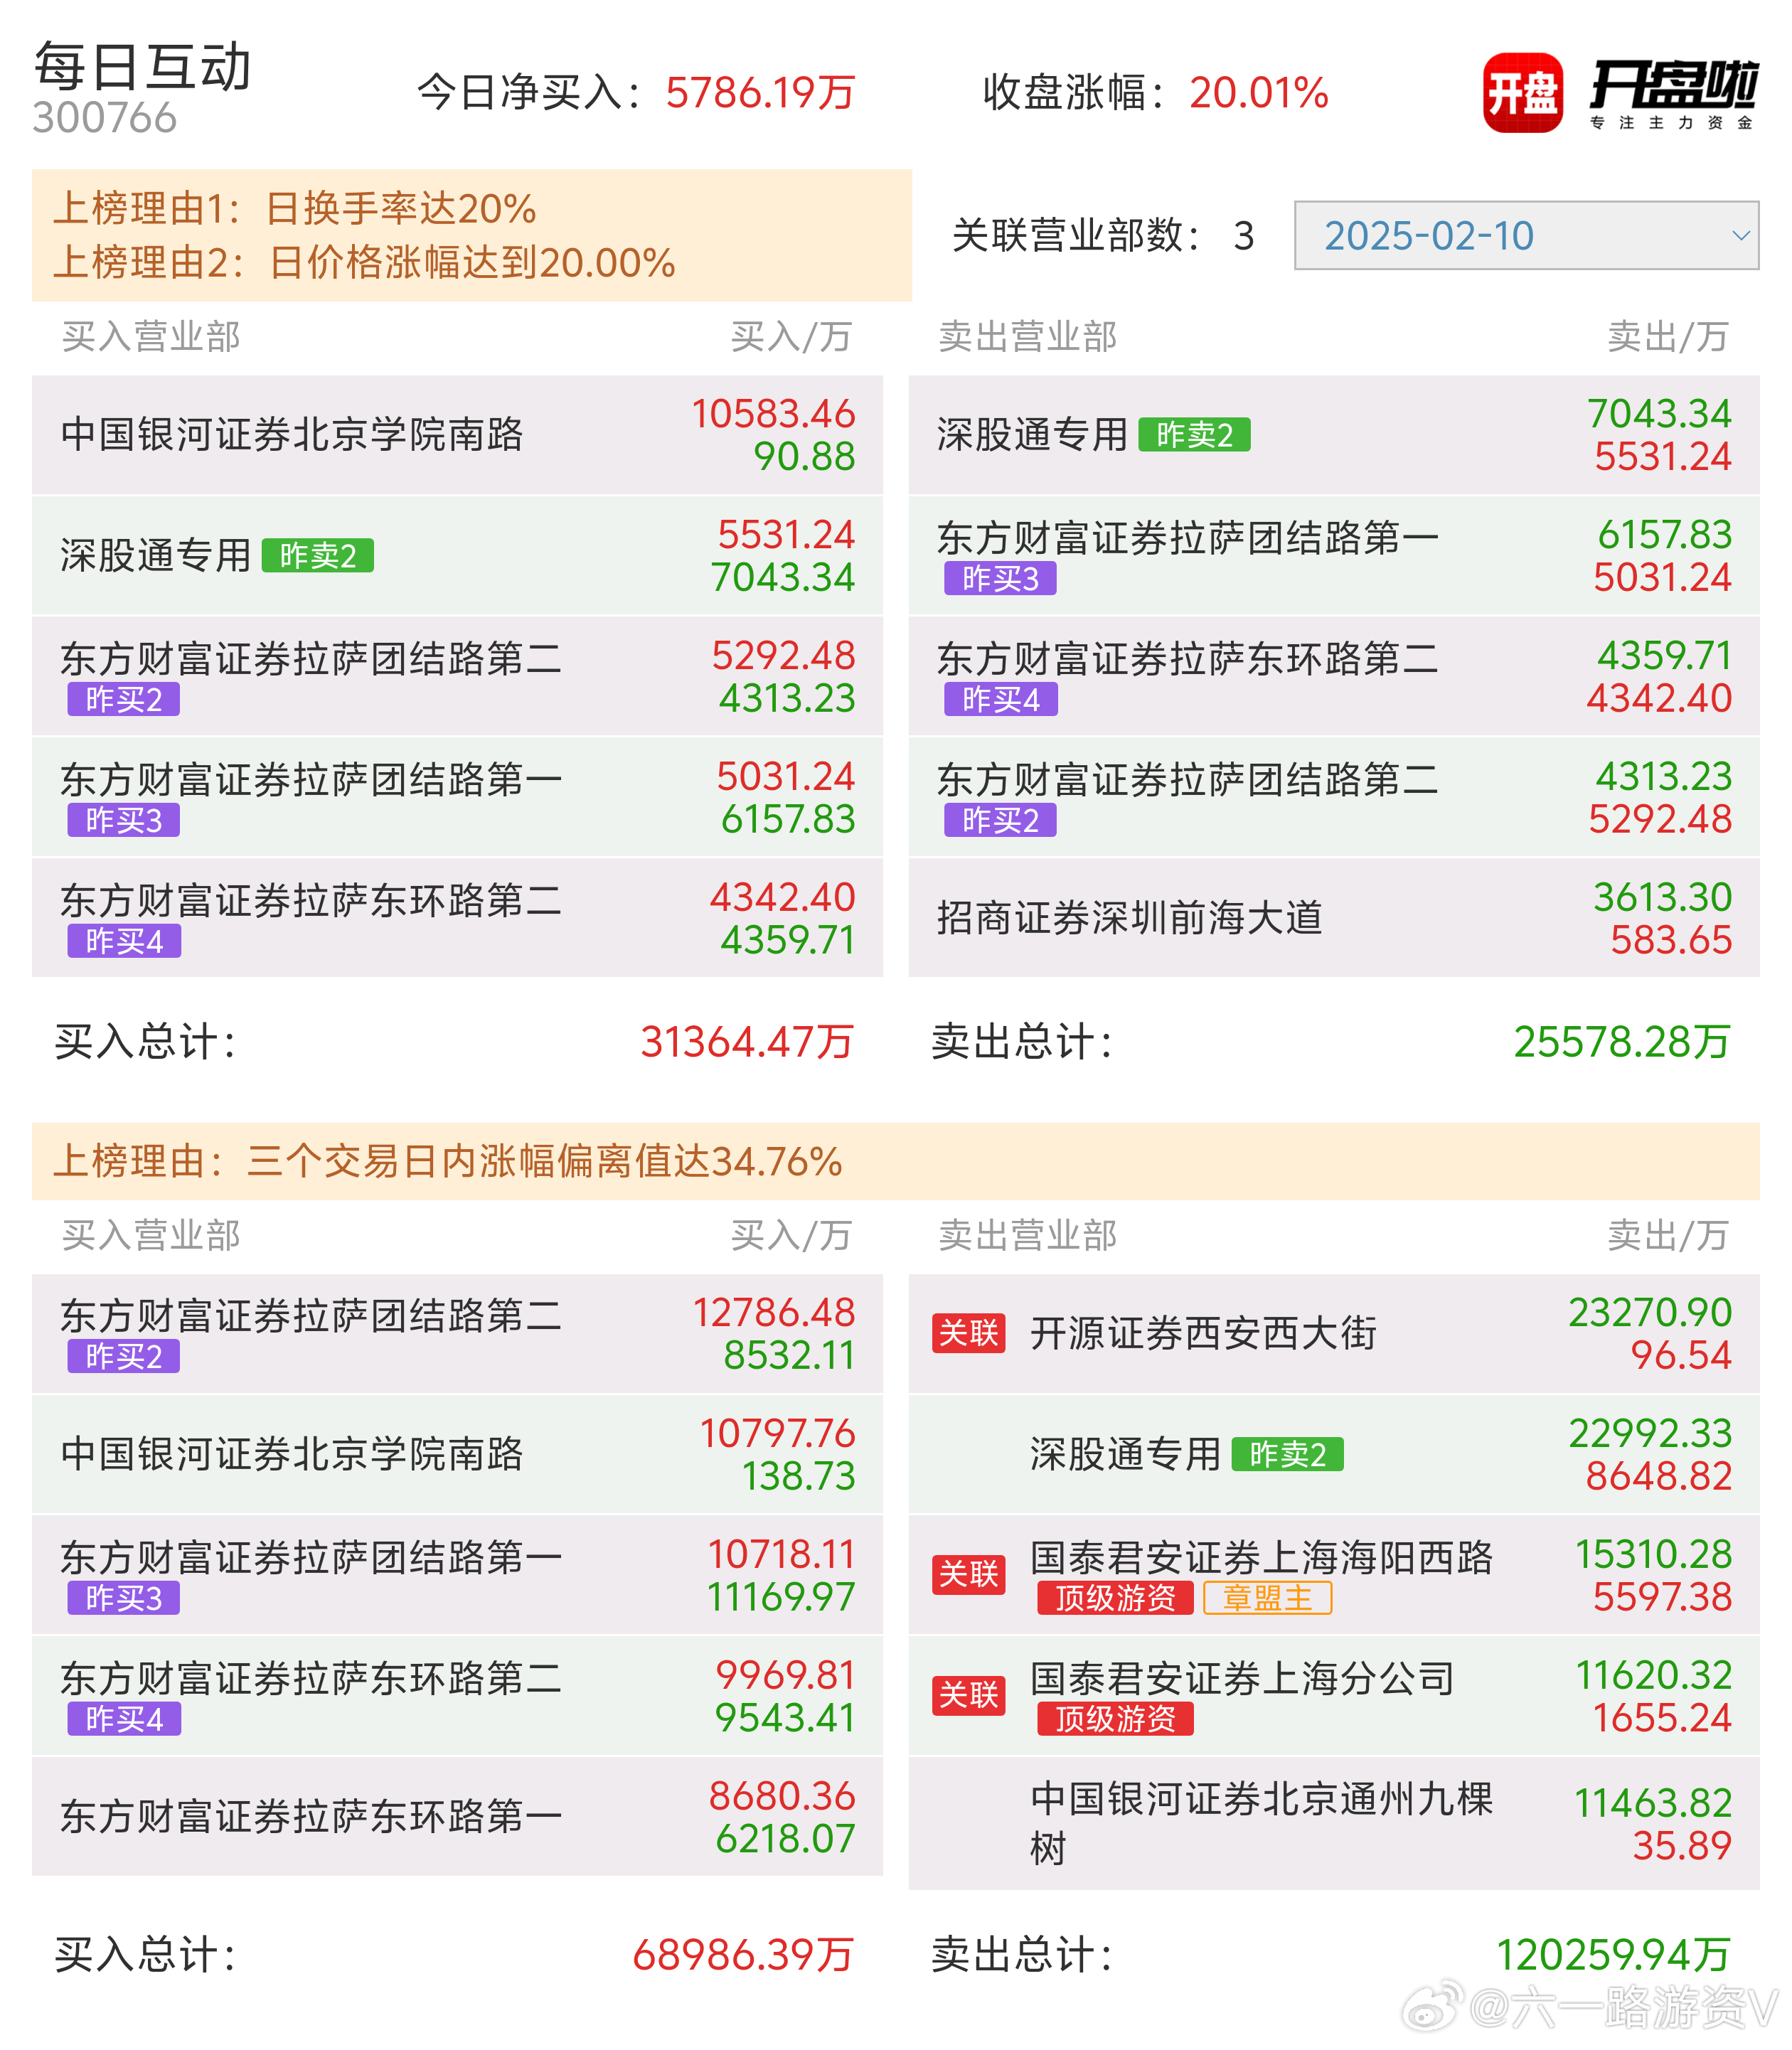Click net buy value 5786.19万
1792x2050 pixels.
pyautogui.click(x=760, y=93)
